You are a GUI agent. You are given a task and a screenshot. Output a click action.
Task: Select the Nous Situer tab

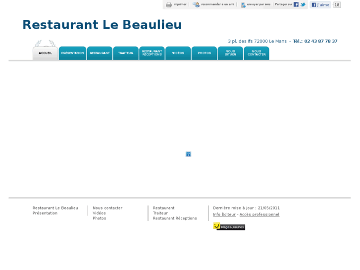(230, 54)
